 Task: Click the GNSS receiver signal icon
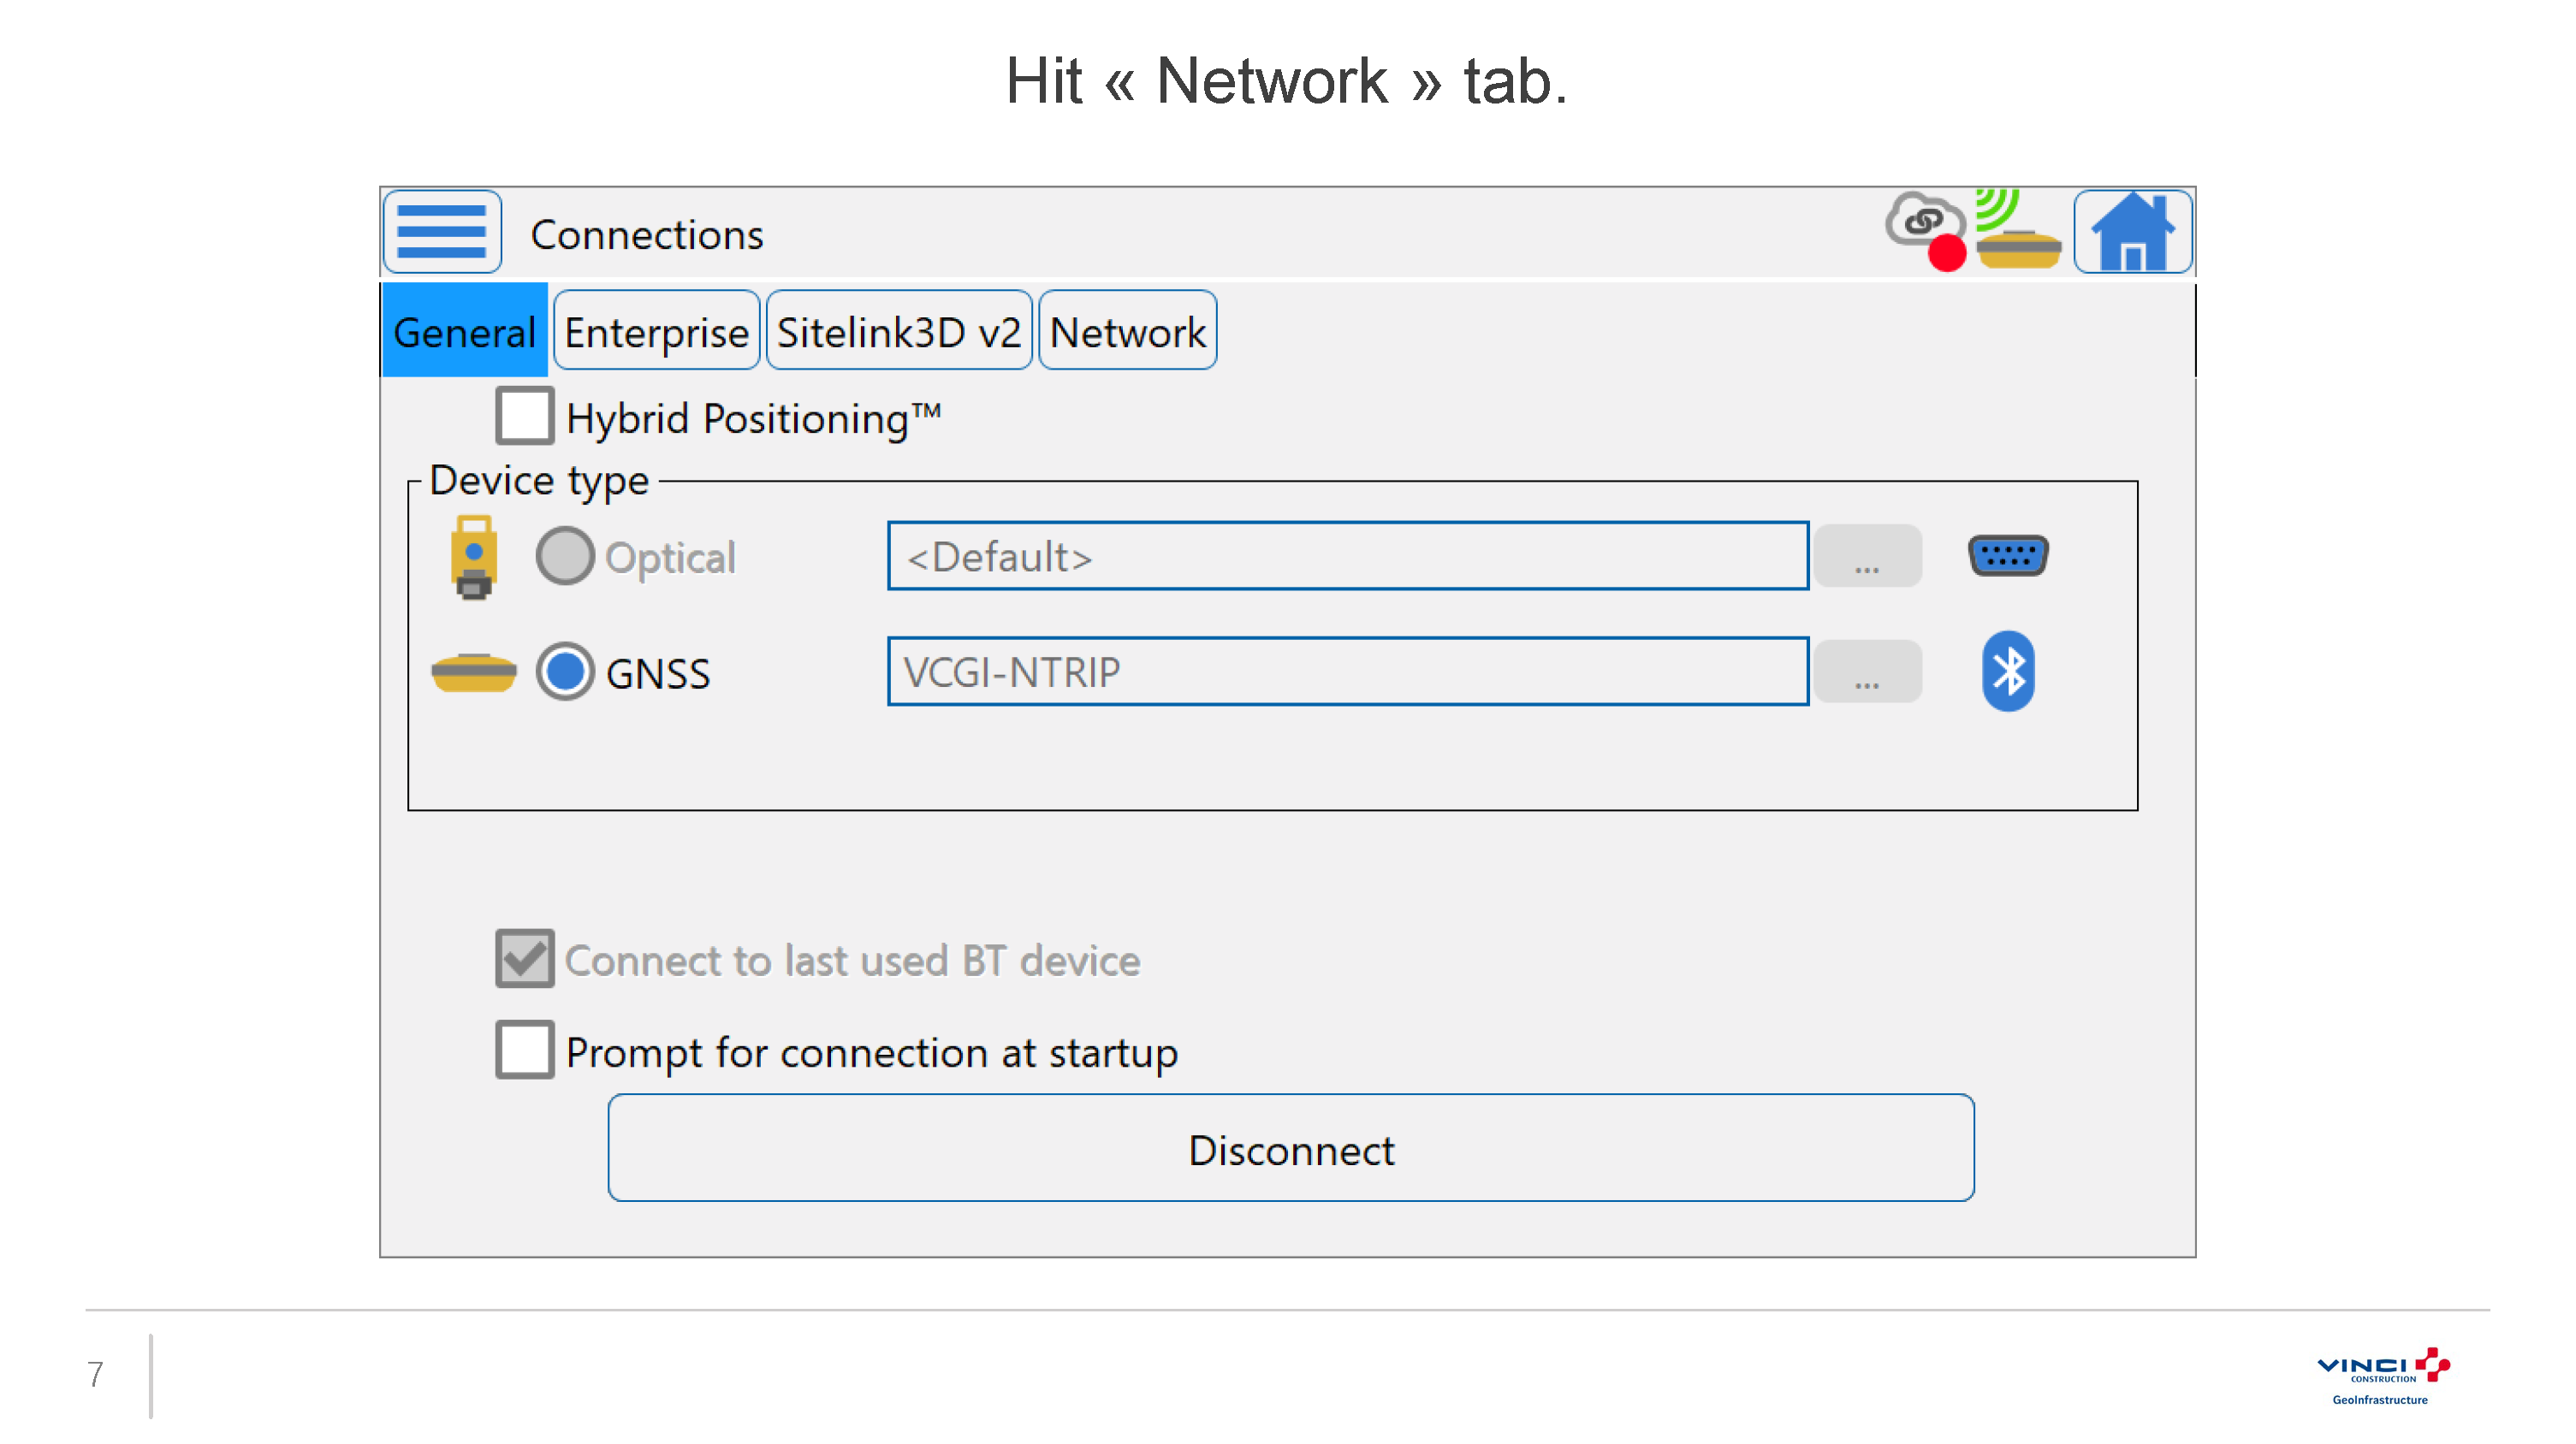(2018, 229)
